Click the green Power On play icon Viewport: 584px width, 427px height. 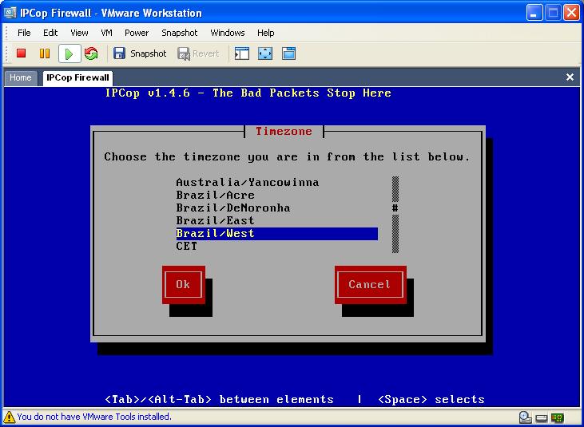[70, 54]
